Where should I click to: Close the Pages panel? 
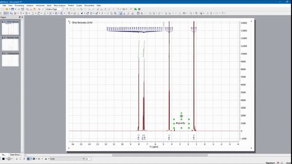coord(22,17)
